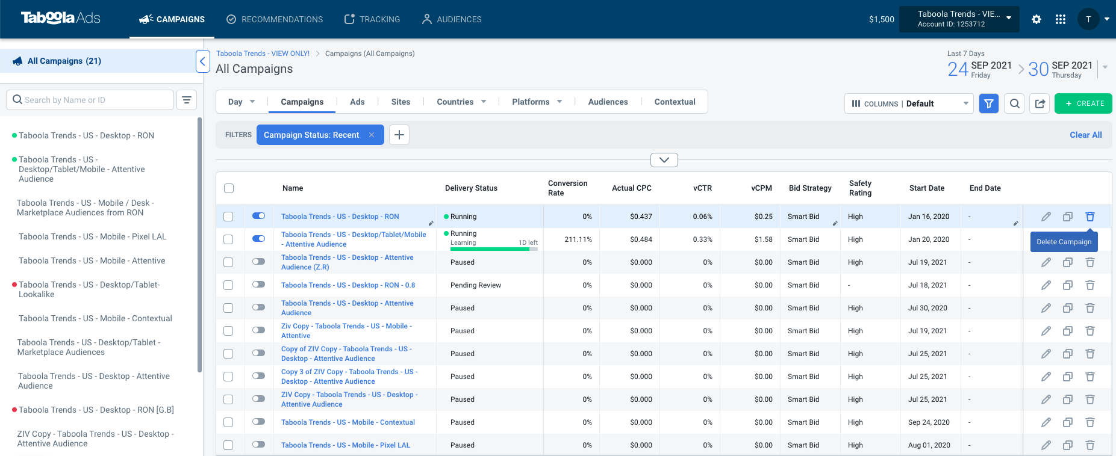Click the user avatar T icon
1116x456 pixels.
coord(1088,19)
